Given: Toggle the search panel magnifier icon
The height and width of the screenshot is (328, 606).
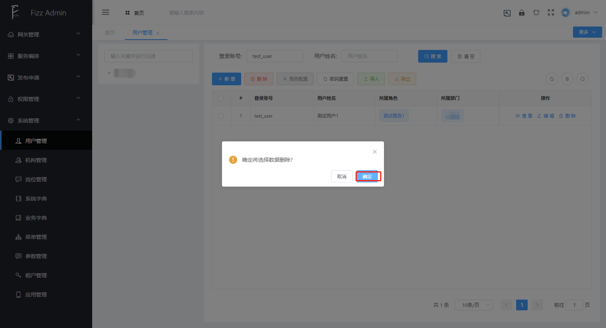Looking at the screenshot, I should click(x=583, y=79).
